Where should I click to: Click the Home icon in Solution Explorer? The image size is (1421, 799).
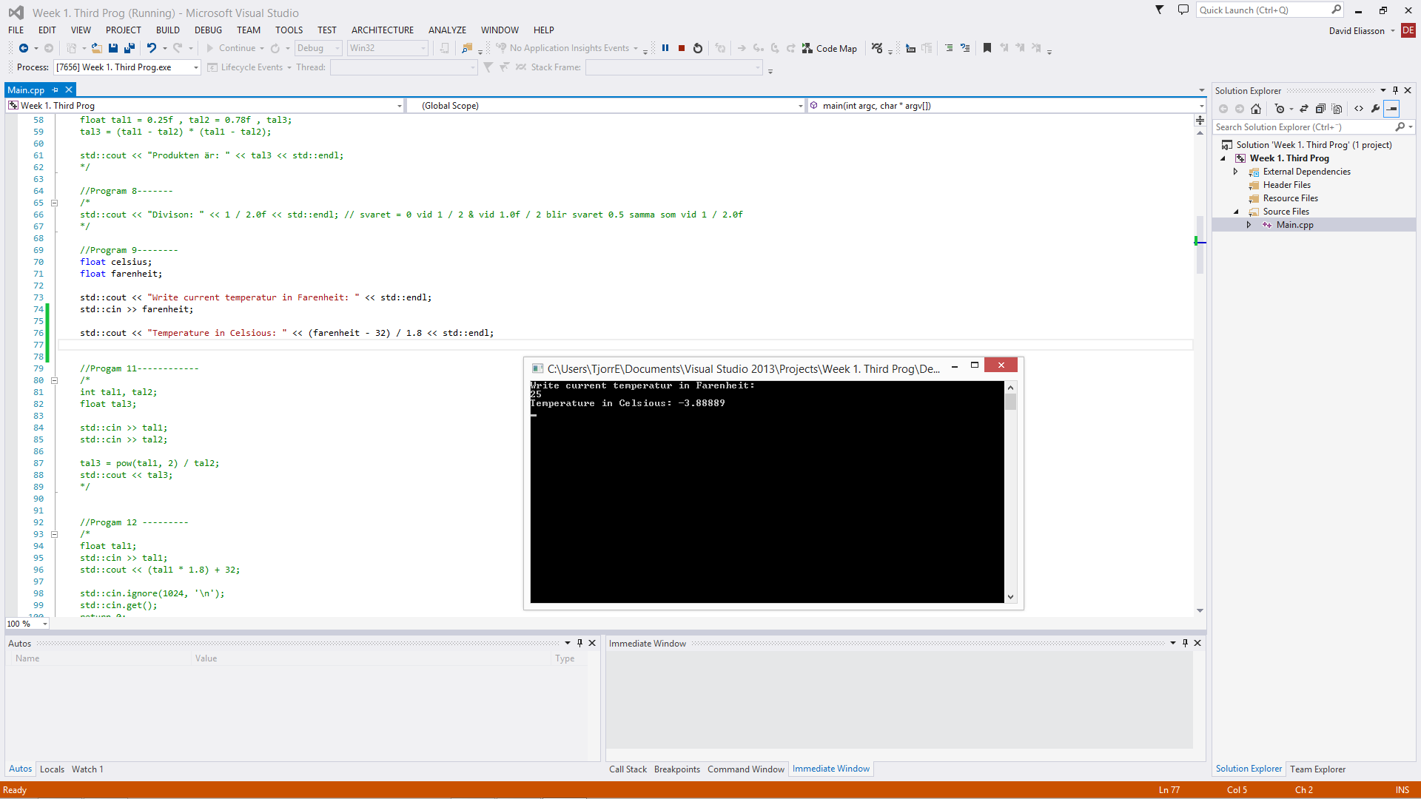(x=1256, y=109)
